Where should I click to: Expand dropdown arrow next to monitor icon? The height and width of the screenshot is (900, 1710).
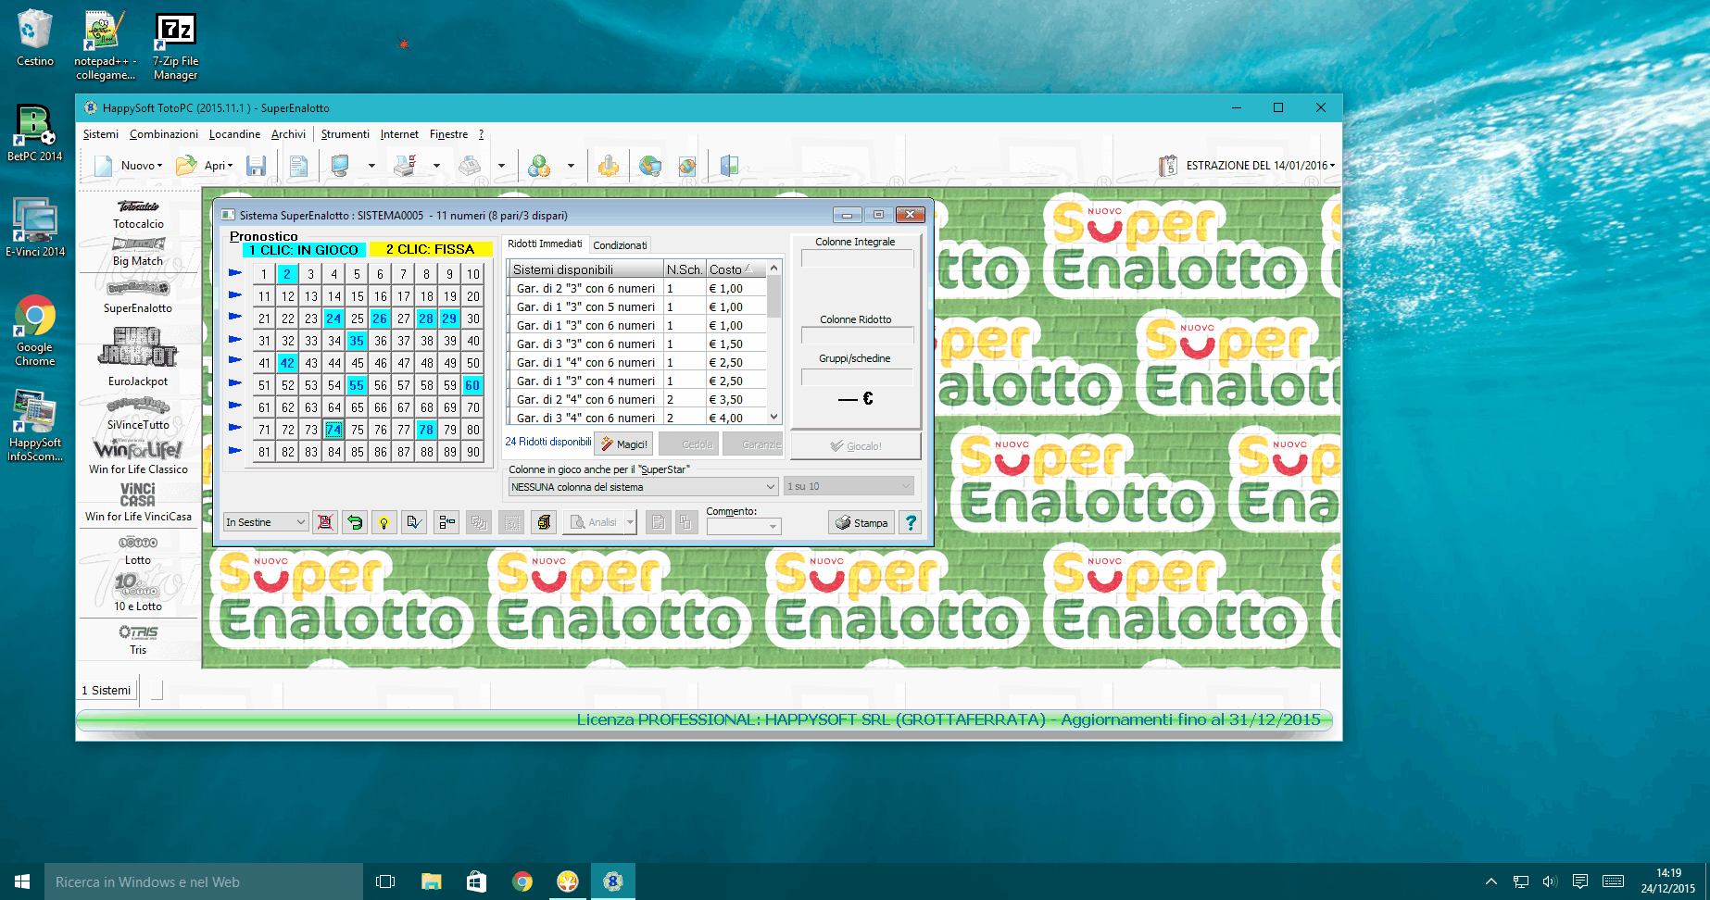pos(371,167)
